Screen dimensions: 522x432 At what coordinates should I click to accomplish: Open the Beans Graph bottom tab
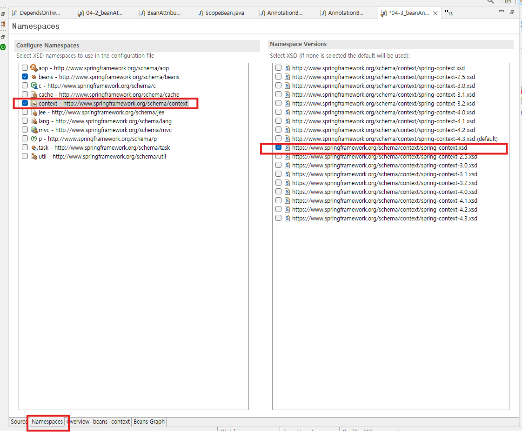click(149, 422)
